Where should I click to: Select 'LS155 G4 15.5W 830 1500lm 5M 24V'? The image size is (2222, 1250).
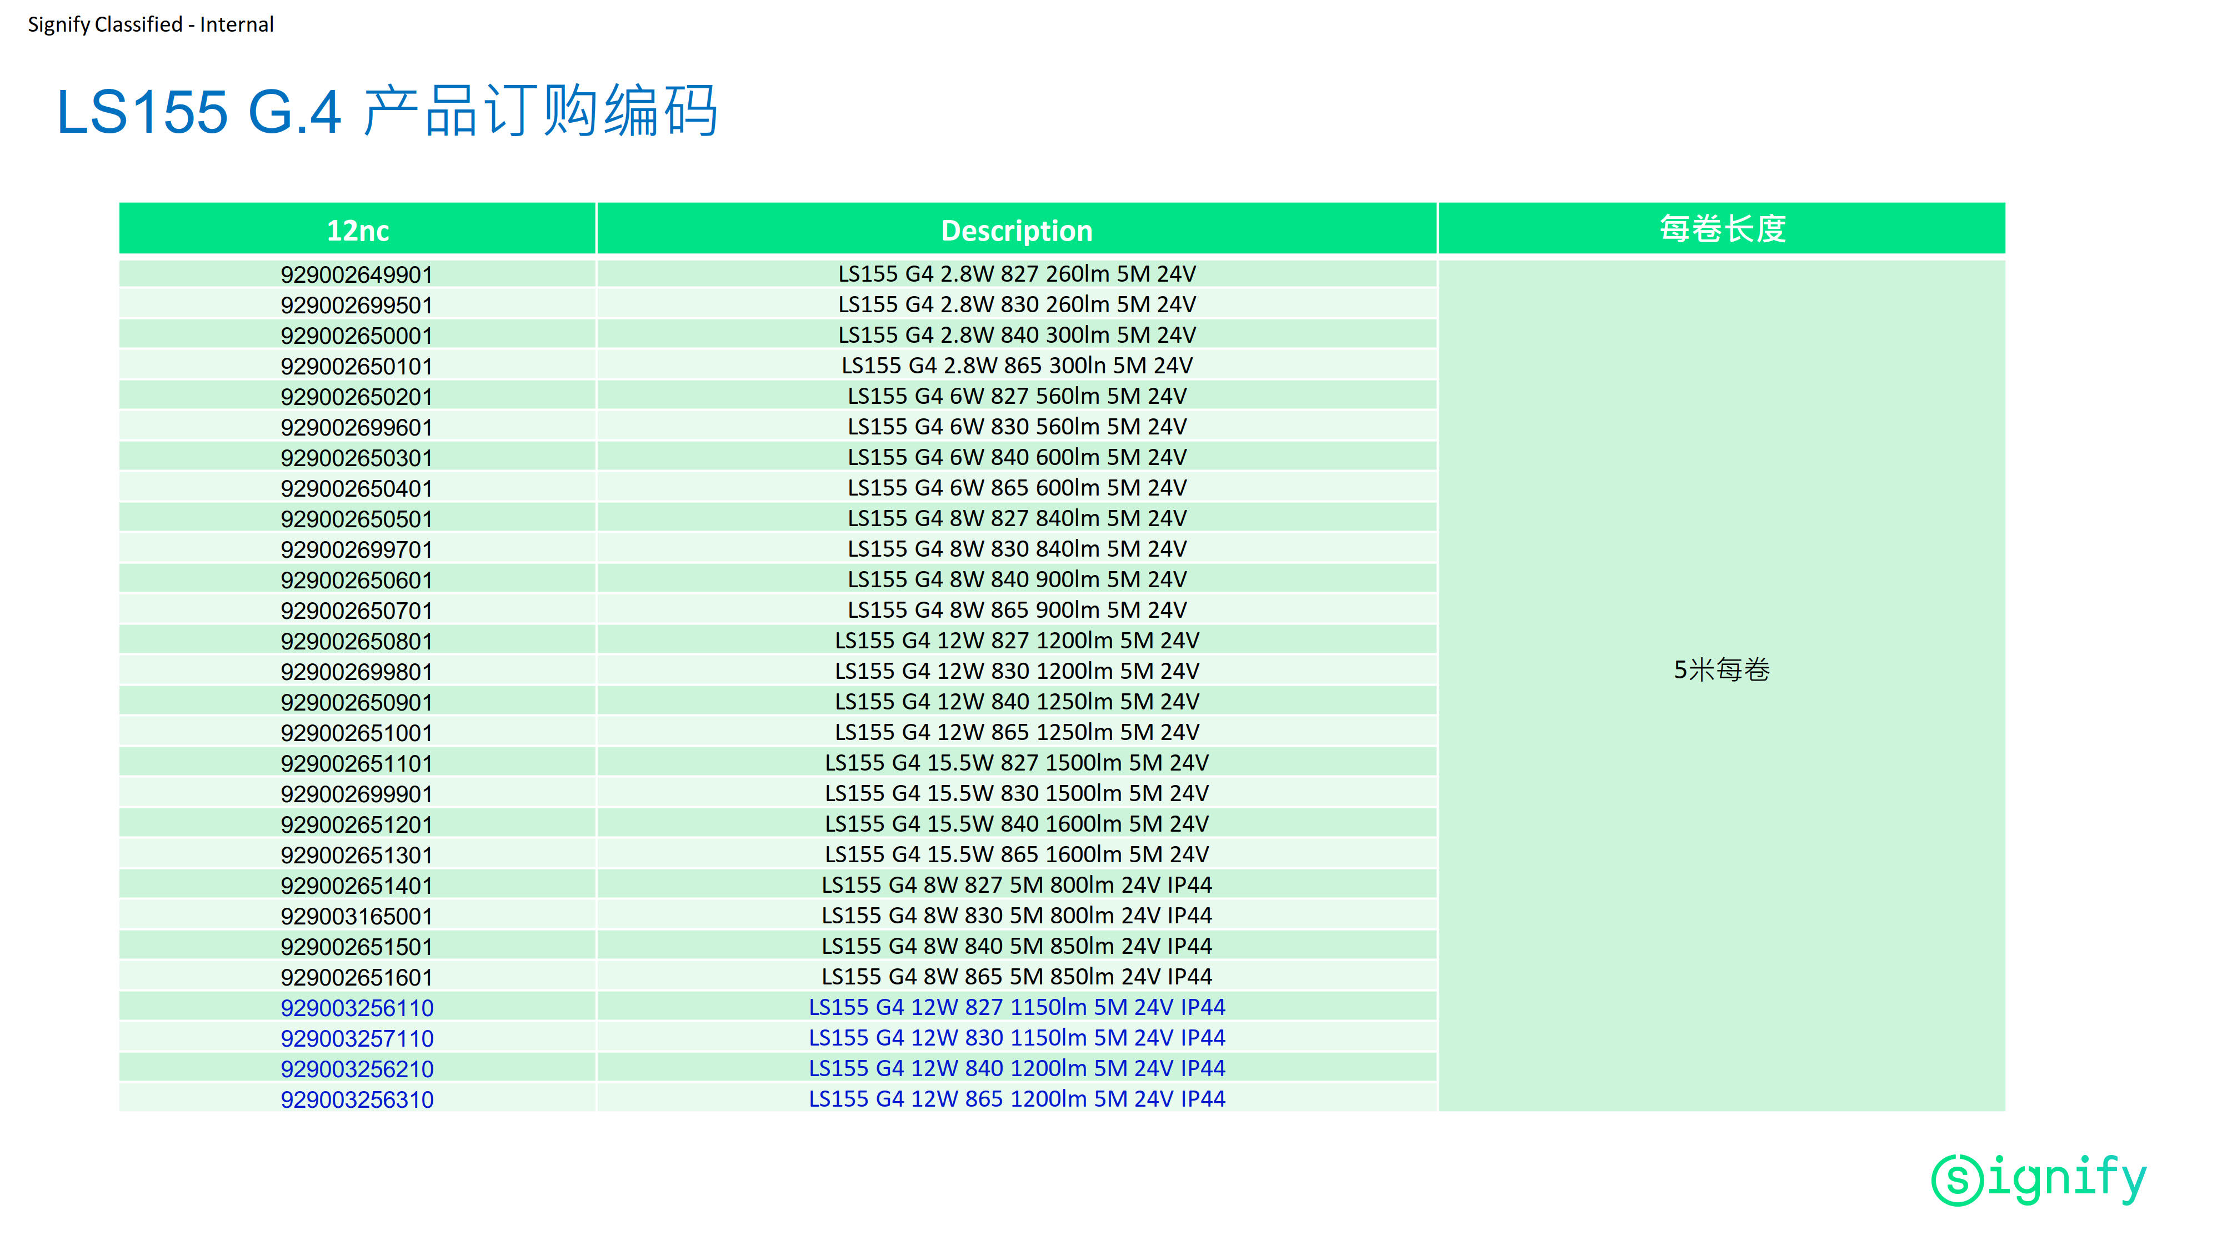click(1017, 794)
